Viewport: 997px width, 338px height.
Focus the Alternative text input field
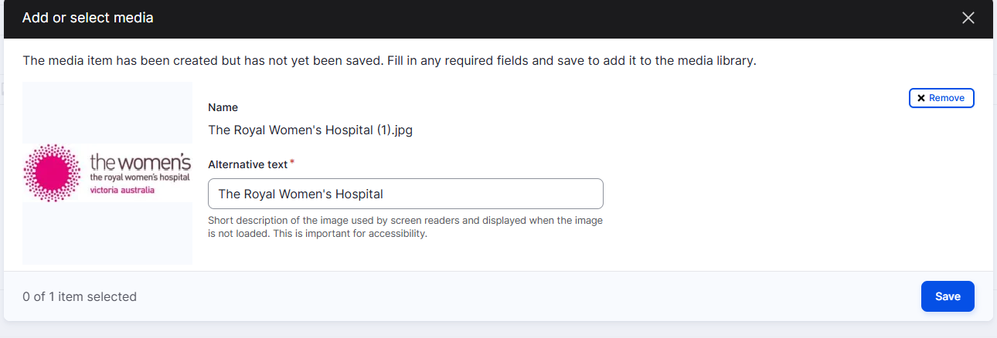(406, 194)
